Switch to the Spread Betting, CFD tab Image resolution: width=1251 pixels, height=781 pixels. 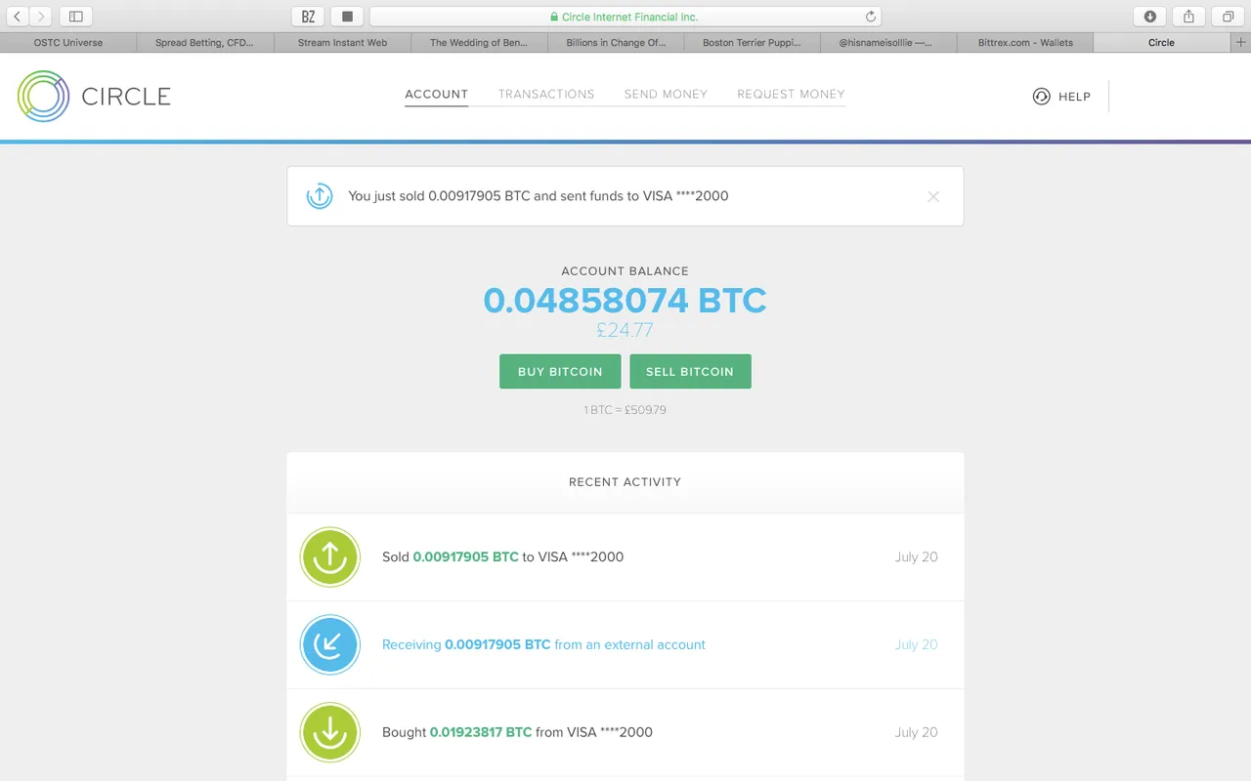coord(205,43)
